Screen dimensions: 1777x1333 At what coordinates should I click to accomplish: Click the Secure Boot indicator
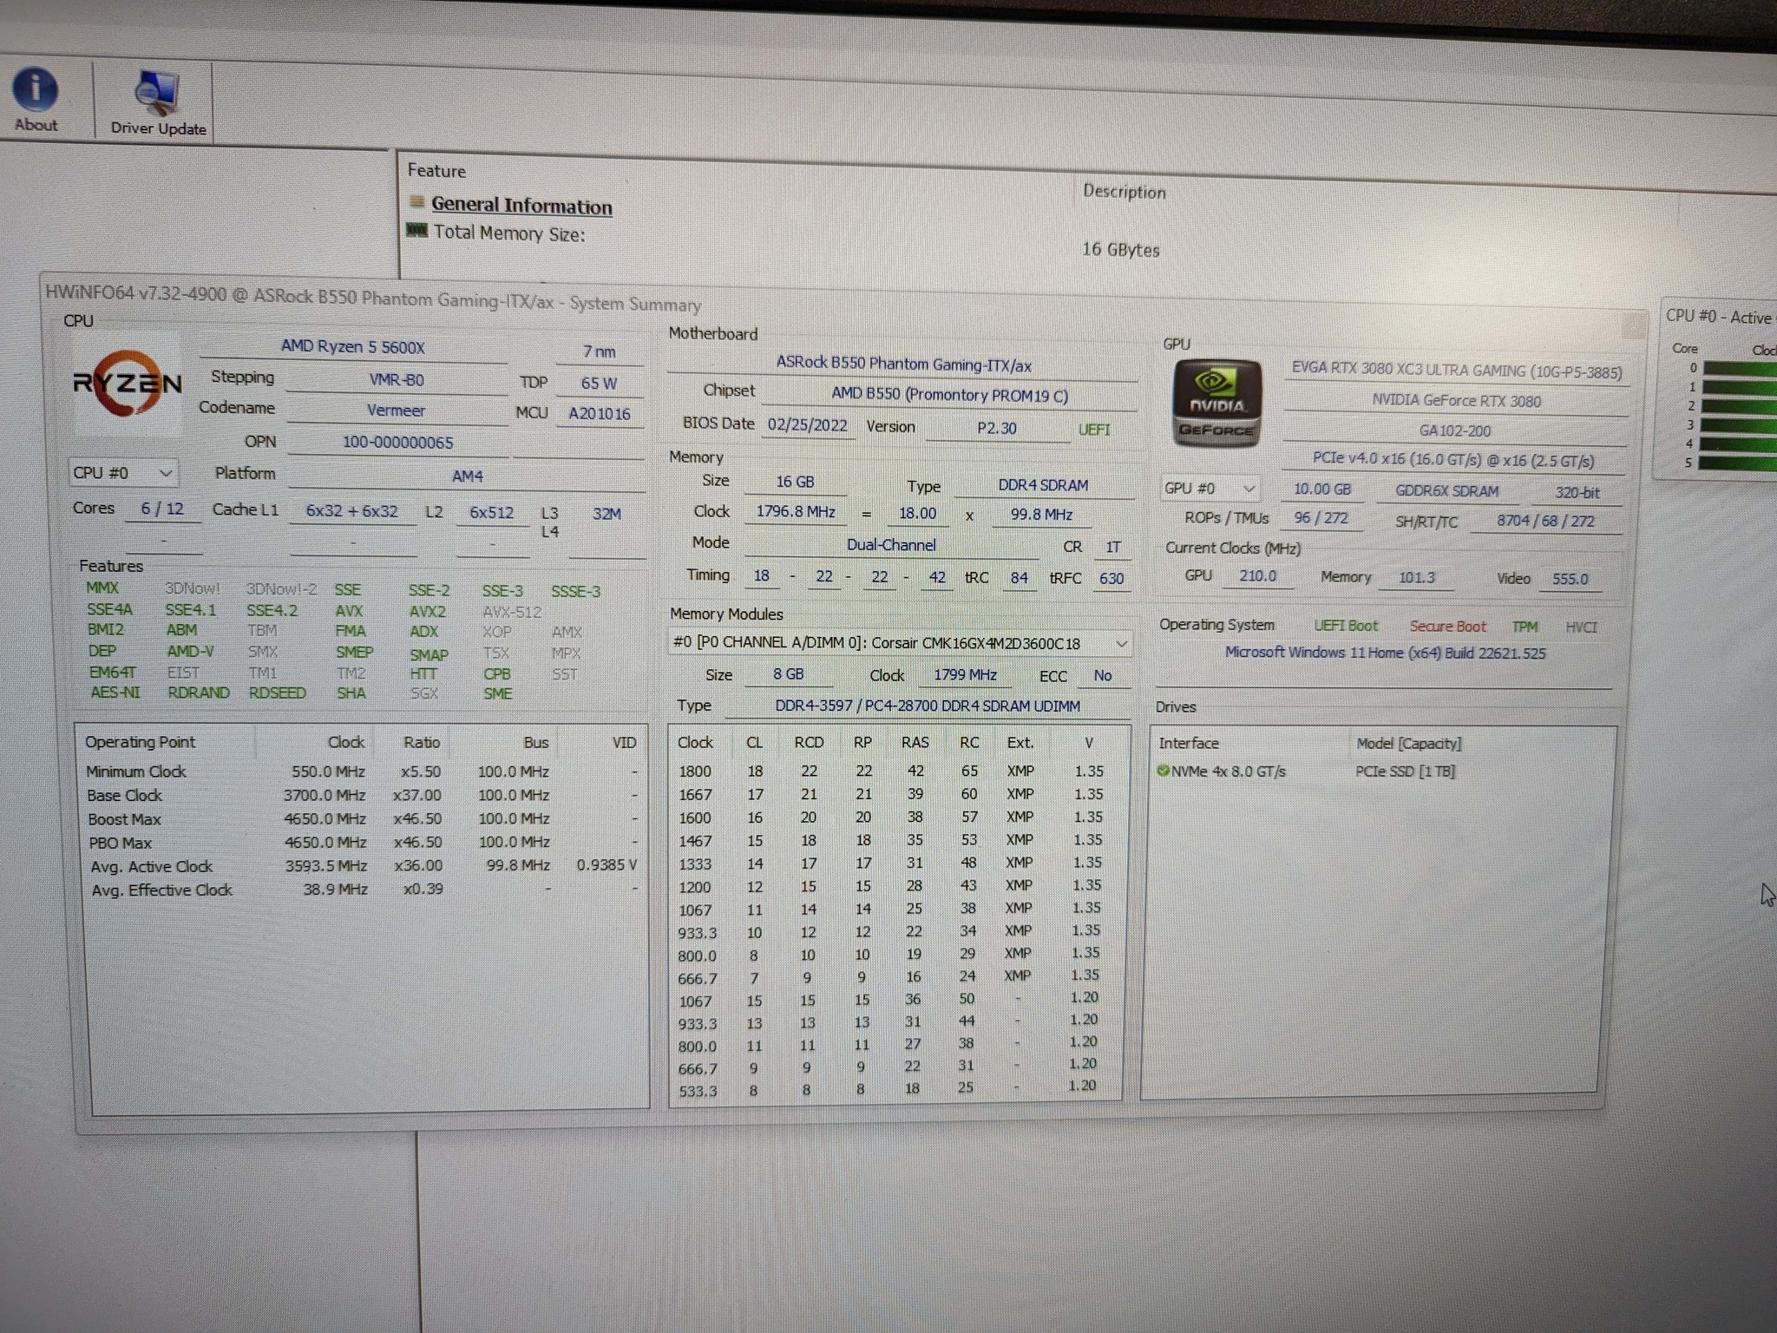tap(1447, 627)
